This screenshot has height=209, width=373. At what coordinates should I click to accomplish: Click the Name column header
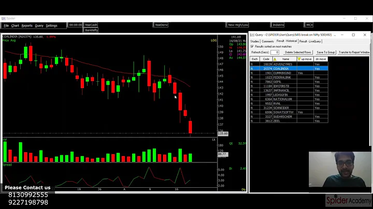(x=285, y=59)
